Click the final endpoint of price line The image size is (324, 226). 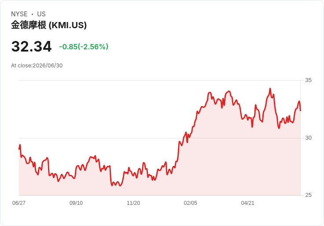(x=300, y=111)
